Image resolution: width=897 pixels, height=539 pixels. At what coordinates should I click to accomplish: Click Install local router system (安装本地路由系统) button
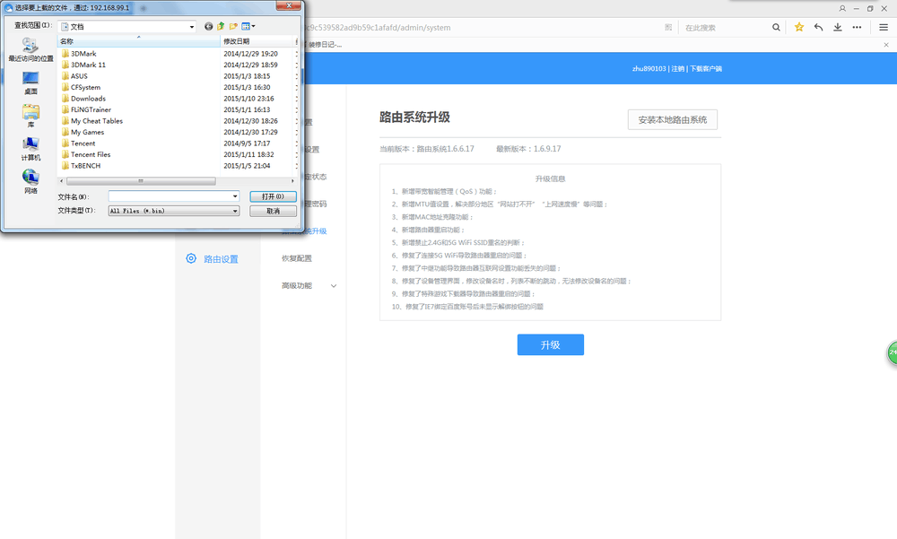672,119
